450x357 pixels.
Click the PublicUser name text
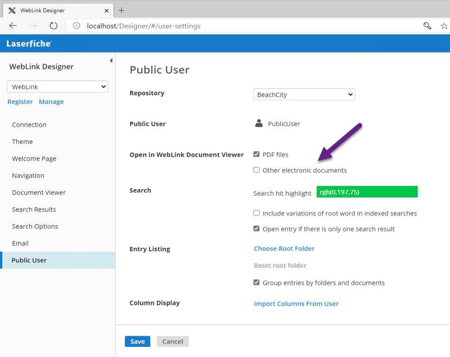(x=284, y=123)
